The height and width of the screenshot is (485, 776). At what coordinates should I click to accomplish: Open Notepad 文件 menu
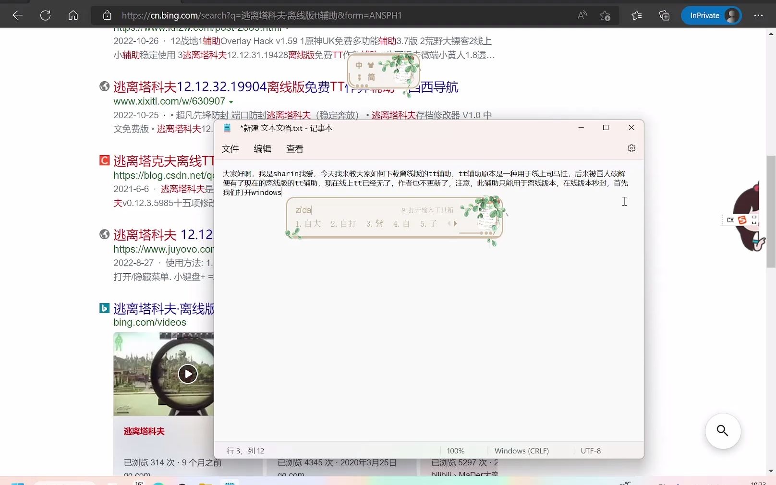[230, 149]
